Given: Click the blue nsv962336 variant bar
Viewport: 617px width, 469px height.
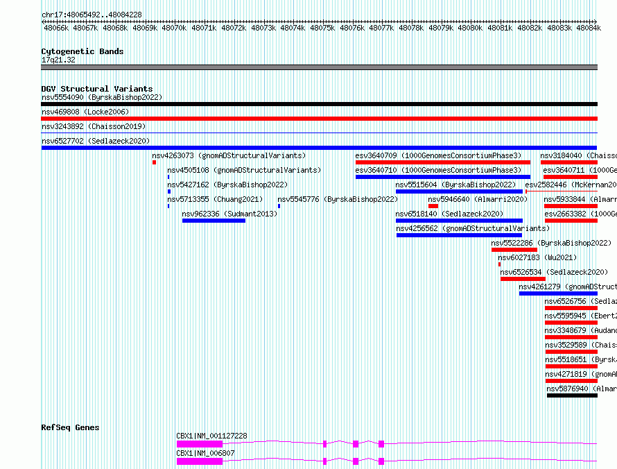Looking at the screenshot, I should tap(214, 221).
